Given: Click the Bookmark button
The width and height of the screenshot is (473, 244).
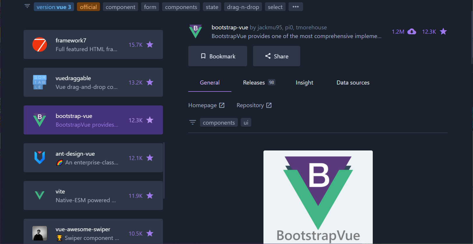Looking at the screenshot, I should pyautogui.click(x=218, y=56).
